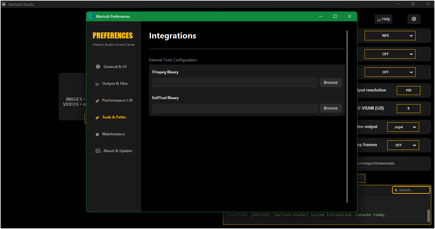Image resolution: width=435 pixels, height=229 pixels.
Task: Expand the .mp4 video output dropdown
Action: pyautogui.click(x=403, y=127)
